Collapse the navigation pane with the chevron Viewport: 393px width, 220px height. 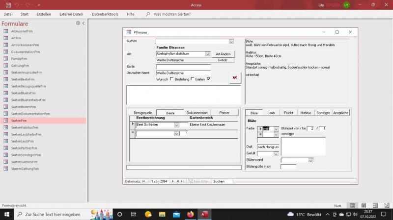click(83, 23)
